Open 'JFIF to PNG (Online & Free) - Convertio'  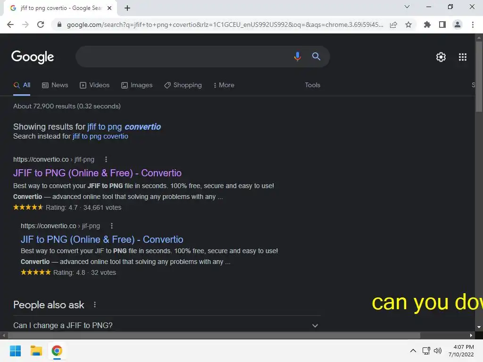[x=97, y=173]
